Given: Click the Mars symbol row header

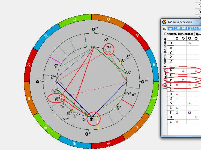Looking at the screenshot, I should pos(171,62).
